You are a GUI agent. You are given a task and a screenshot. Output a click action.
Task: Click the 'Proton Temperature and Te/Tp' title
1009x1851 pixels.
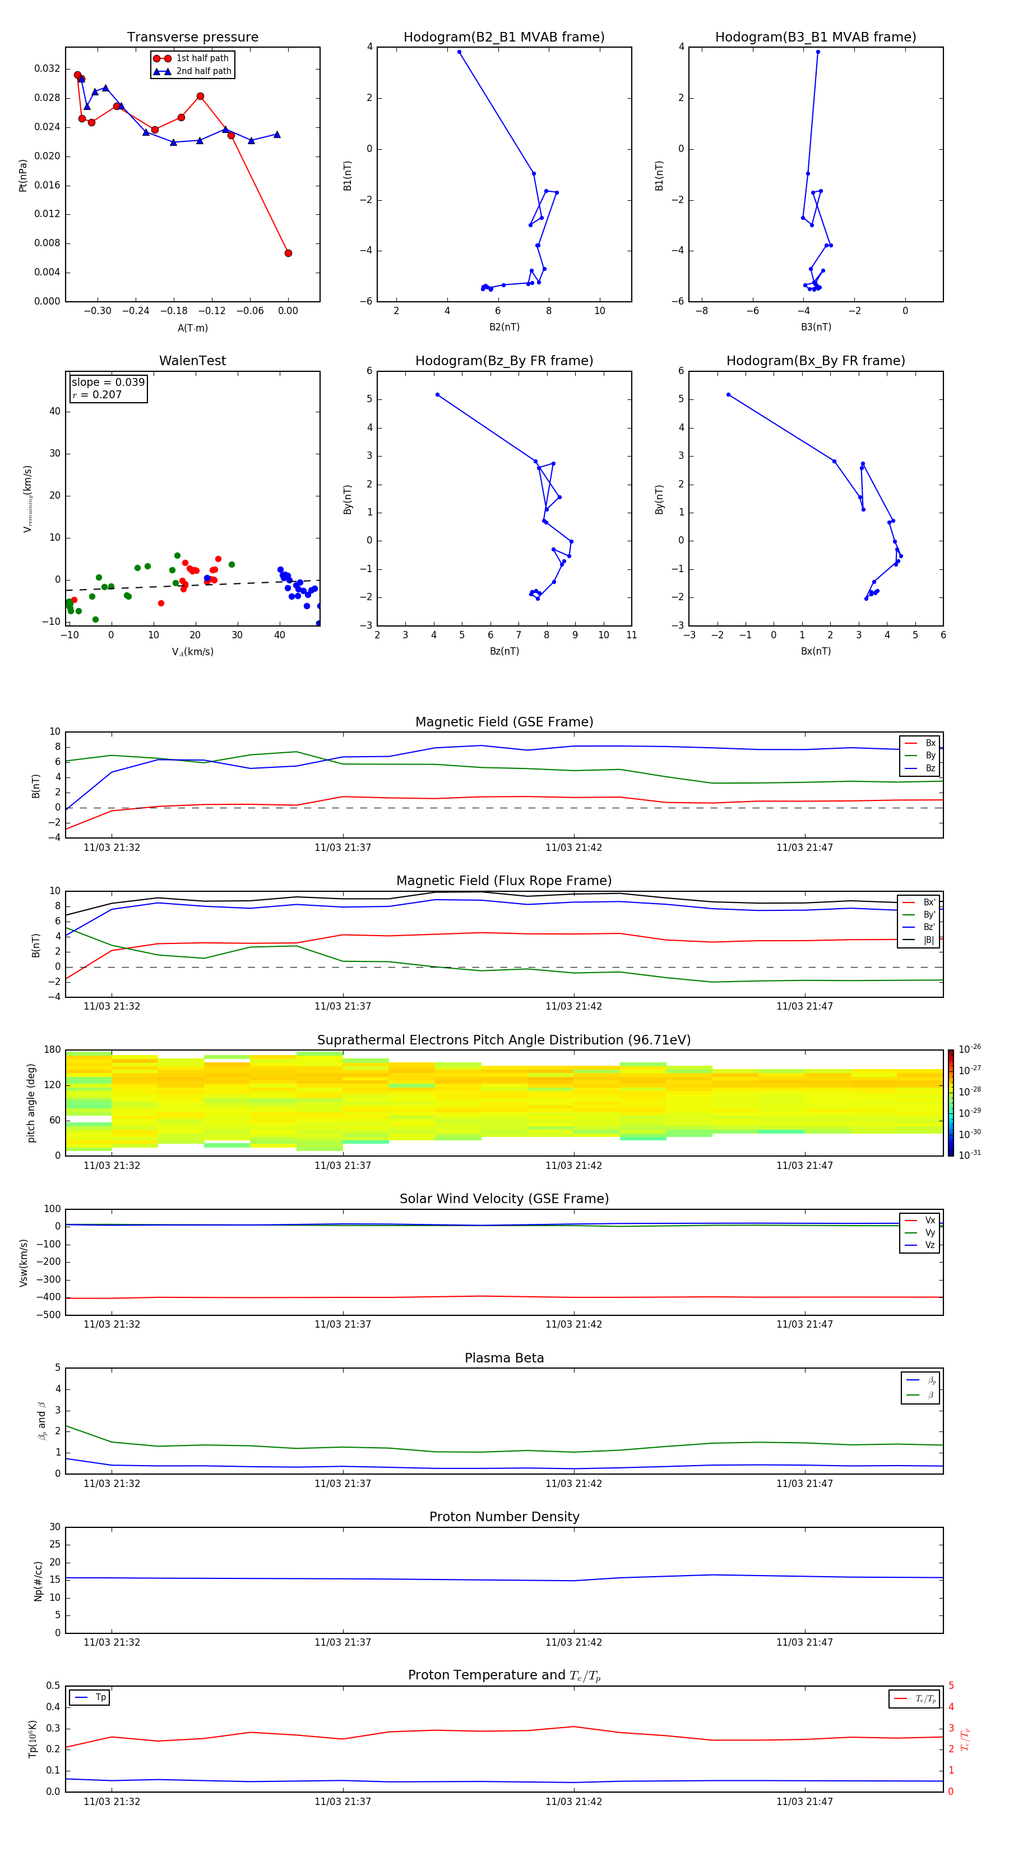pos(504,1675)
